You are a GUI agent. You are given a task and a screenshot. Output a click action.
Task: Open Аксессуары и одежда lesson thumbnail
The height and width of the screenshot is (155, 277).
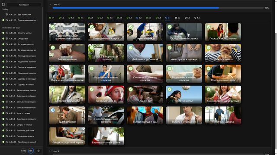184,53
